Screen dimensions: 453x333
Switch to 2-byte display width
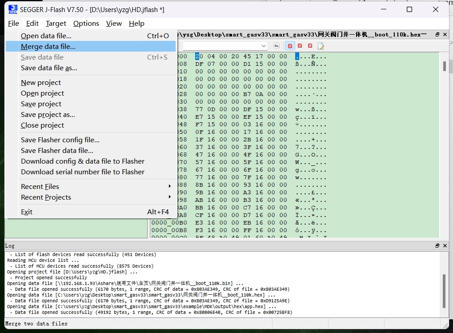(x=300, y=46)
